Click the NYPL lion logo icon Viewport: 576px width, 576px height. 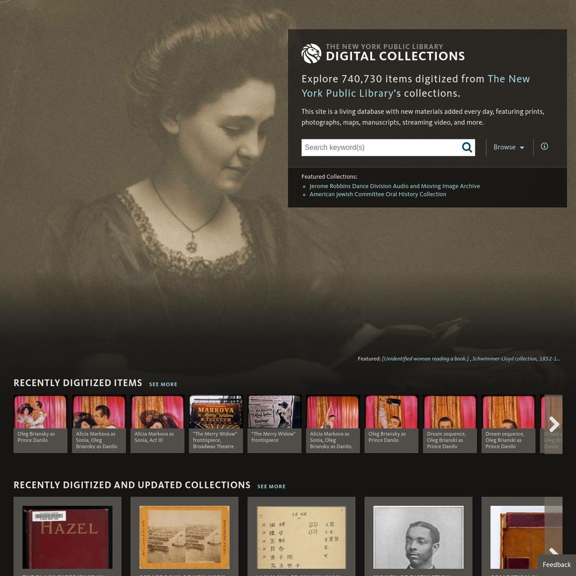(x=311, y=53)
